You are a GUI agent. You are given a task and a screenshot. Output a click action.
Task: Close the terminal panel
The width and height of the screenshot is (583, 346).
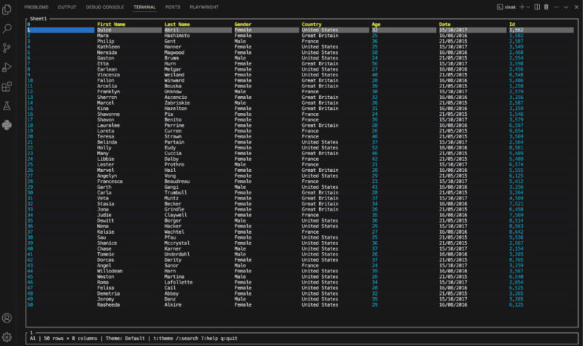click(x=576, y=7)
